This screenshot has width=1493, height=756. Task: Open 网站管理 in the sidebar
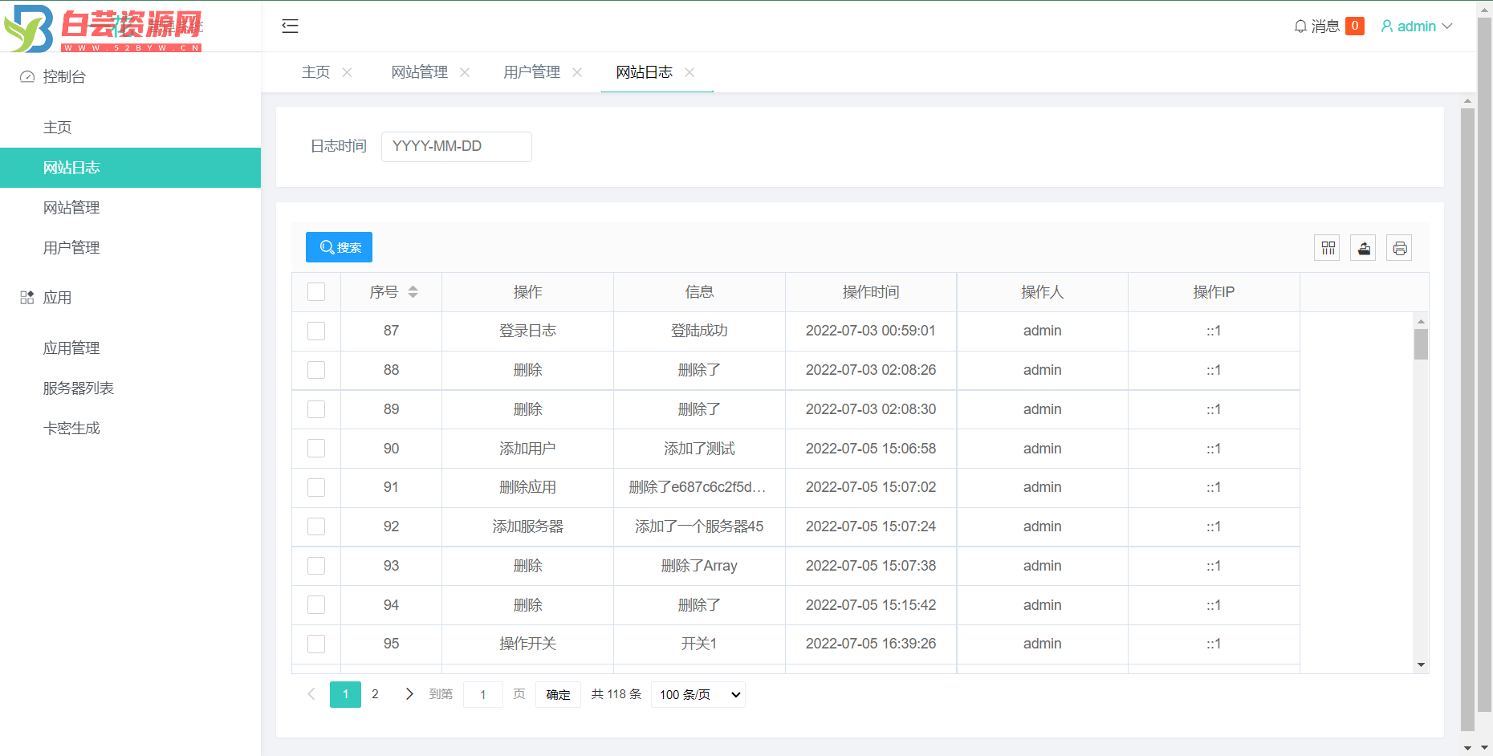(x=130, y=208)
